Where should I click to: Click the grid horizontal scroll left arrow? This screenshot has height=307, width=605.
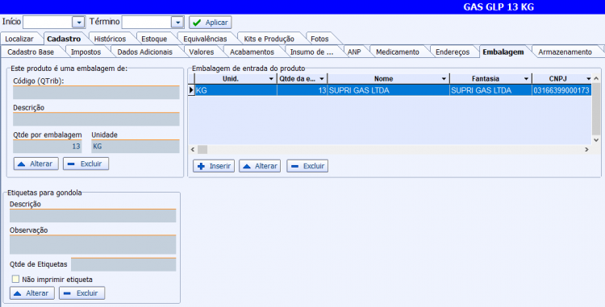coord(193,149)
